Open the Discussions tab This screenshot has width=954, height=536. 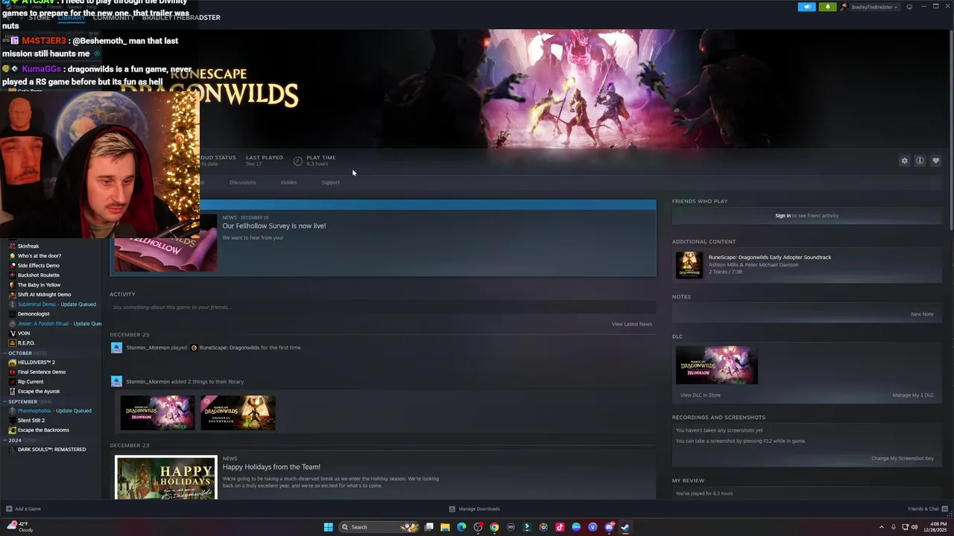(x=242, y=182)
